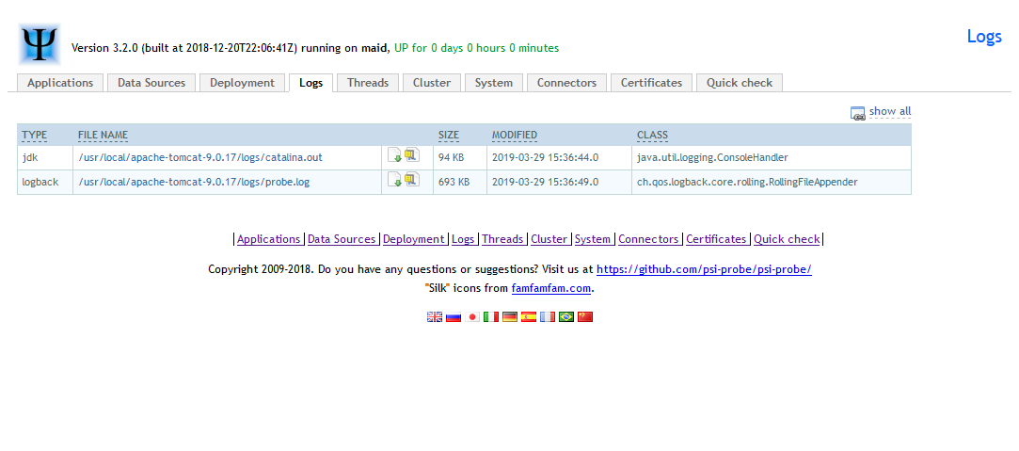Open the Quick check tab
1019x451 pixels.
740,83
